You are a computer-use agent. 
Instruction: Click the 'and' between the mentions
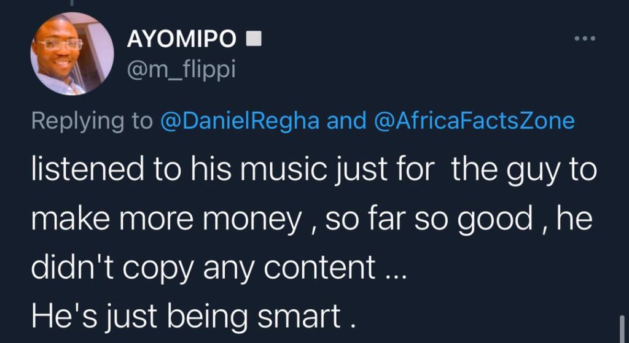click(x=346, y=121)
